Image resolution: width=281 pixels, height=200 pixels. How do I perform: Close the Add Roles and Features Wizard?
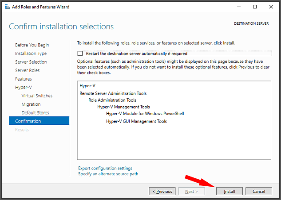(271, 7)
